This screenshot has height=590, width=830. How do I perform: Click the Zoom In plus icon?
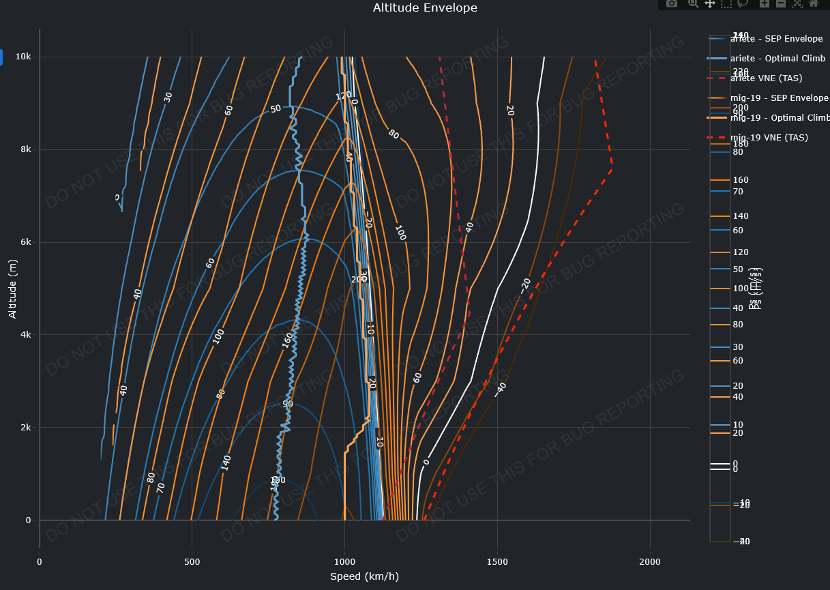765,3
